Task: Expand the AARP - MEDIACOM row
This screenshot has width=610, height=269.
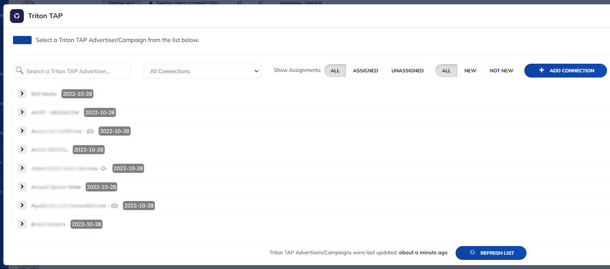Action: (22, 112)
